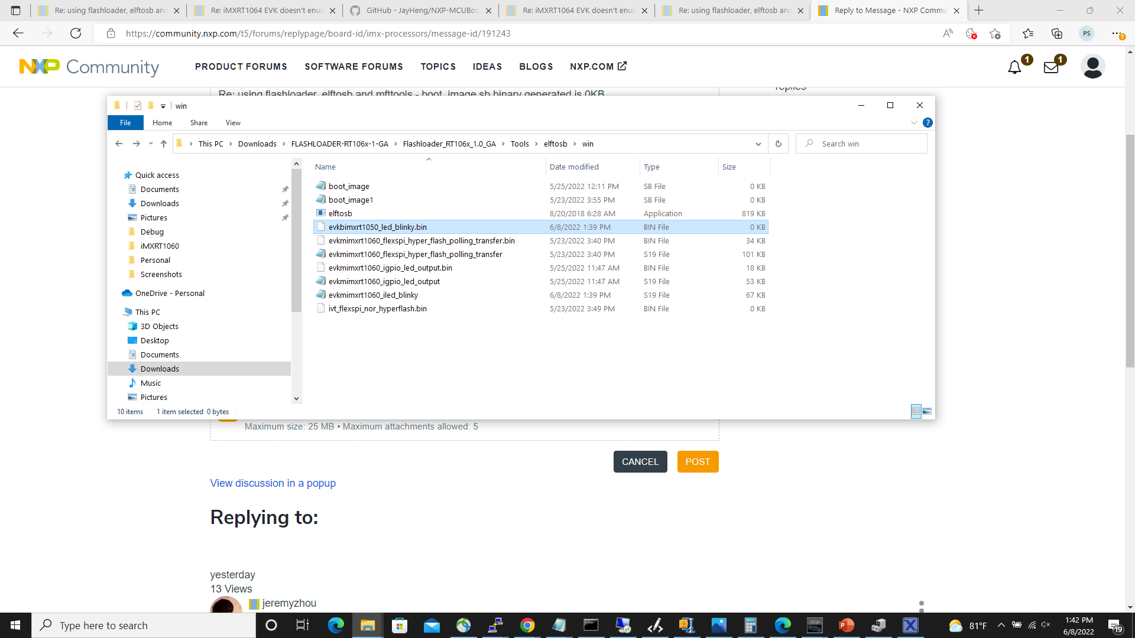Open the NXP Community messages envelope

[1050, 66]
